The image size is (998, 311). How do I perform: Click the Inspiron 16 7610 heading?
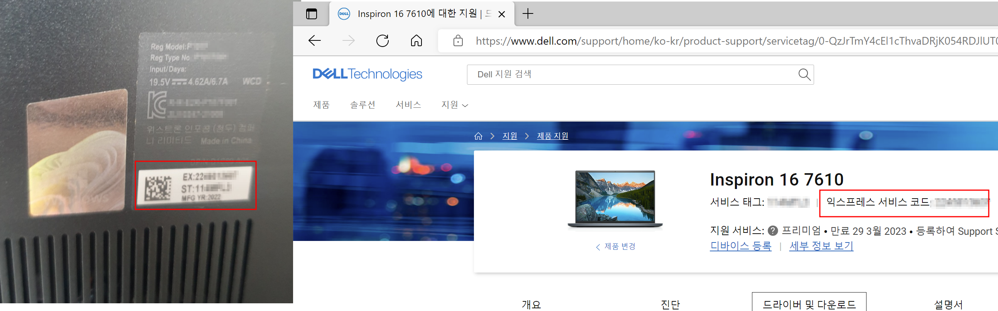(776, 179)
